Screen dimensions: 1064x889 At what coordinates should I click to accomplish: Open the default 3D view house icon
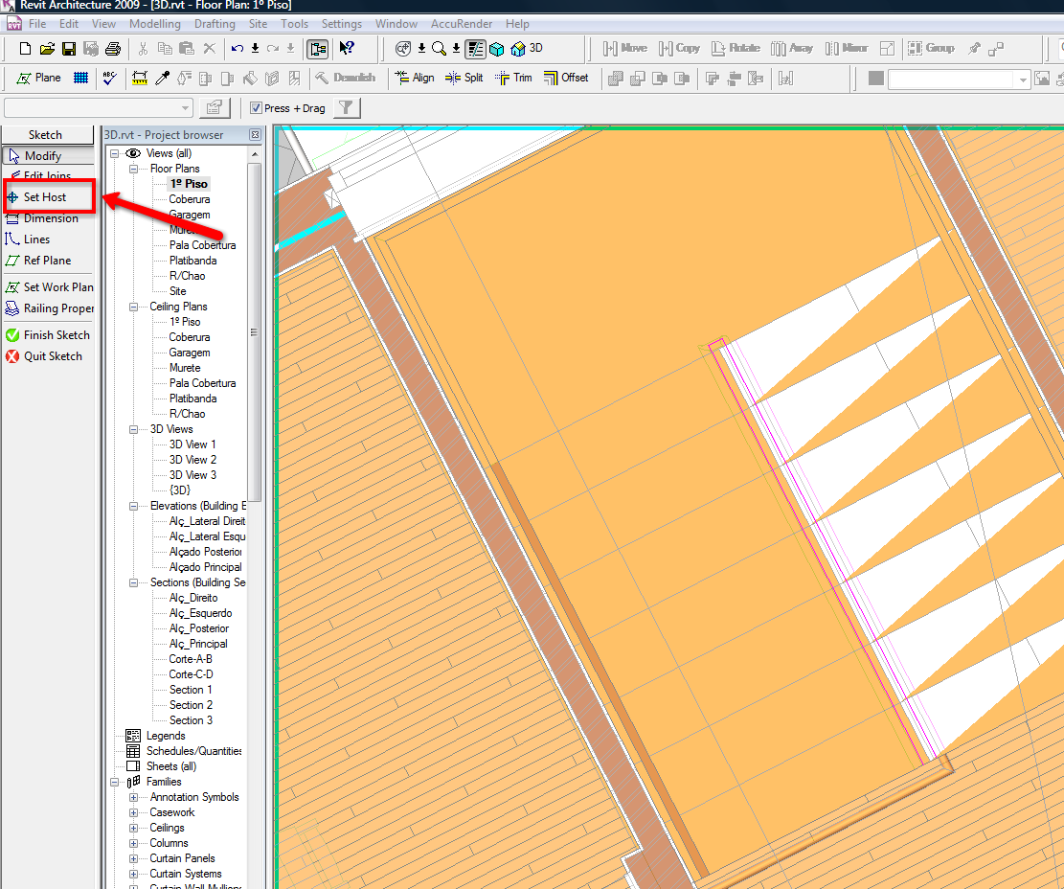click(518, 49)
